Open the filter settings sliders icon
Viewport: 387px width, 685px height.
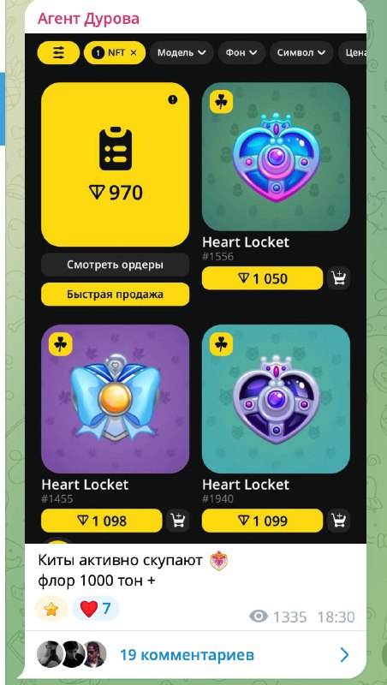pyautogui.click(x=58, y=53)
